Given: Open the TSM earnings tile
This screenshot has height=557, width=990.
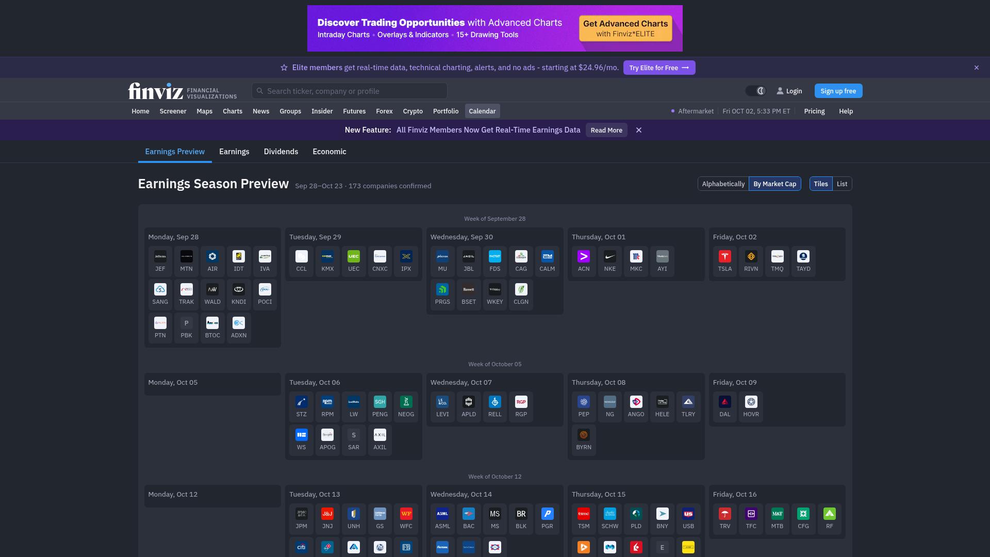Looking at the screenshot, I should (584, 519).
